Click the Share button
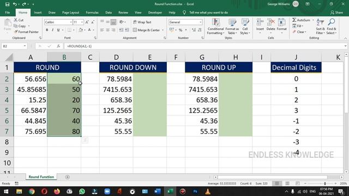Viewport: 349px width, 196px height. pyautogui.click(x=336, y=13)
